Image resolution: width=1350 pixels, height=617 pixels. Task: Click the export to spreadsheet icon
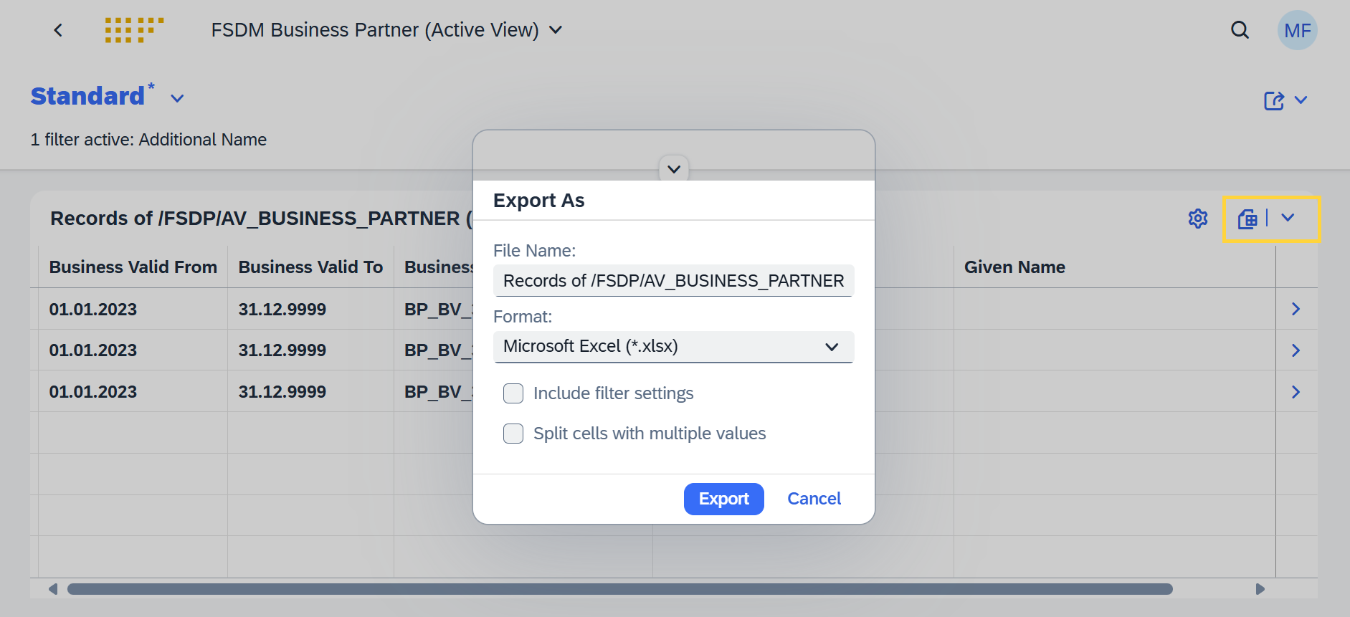(x=1247, y=219)
